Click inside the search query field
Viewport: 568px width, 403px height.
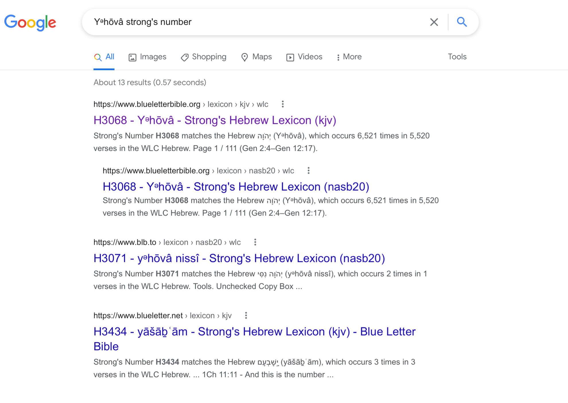click(258, 22)
